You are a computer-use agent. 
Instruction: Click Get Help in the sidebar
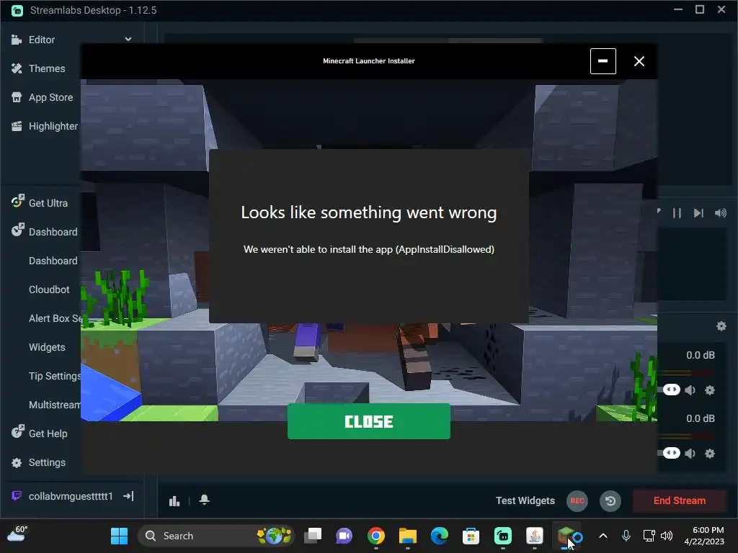point(48,433)
